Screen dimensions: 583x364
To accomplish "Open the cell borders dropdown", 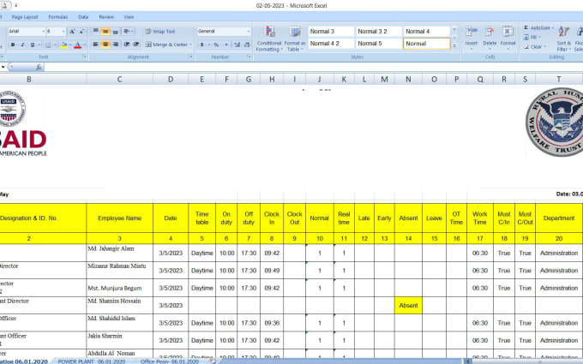I will click(56, 45).
